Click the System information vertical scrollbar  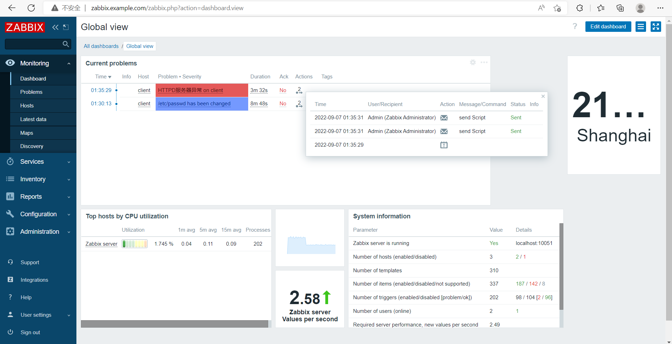561,266
